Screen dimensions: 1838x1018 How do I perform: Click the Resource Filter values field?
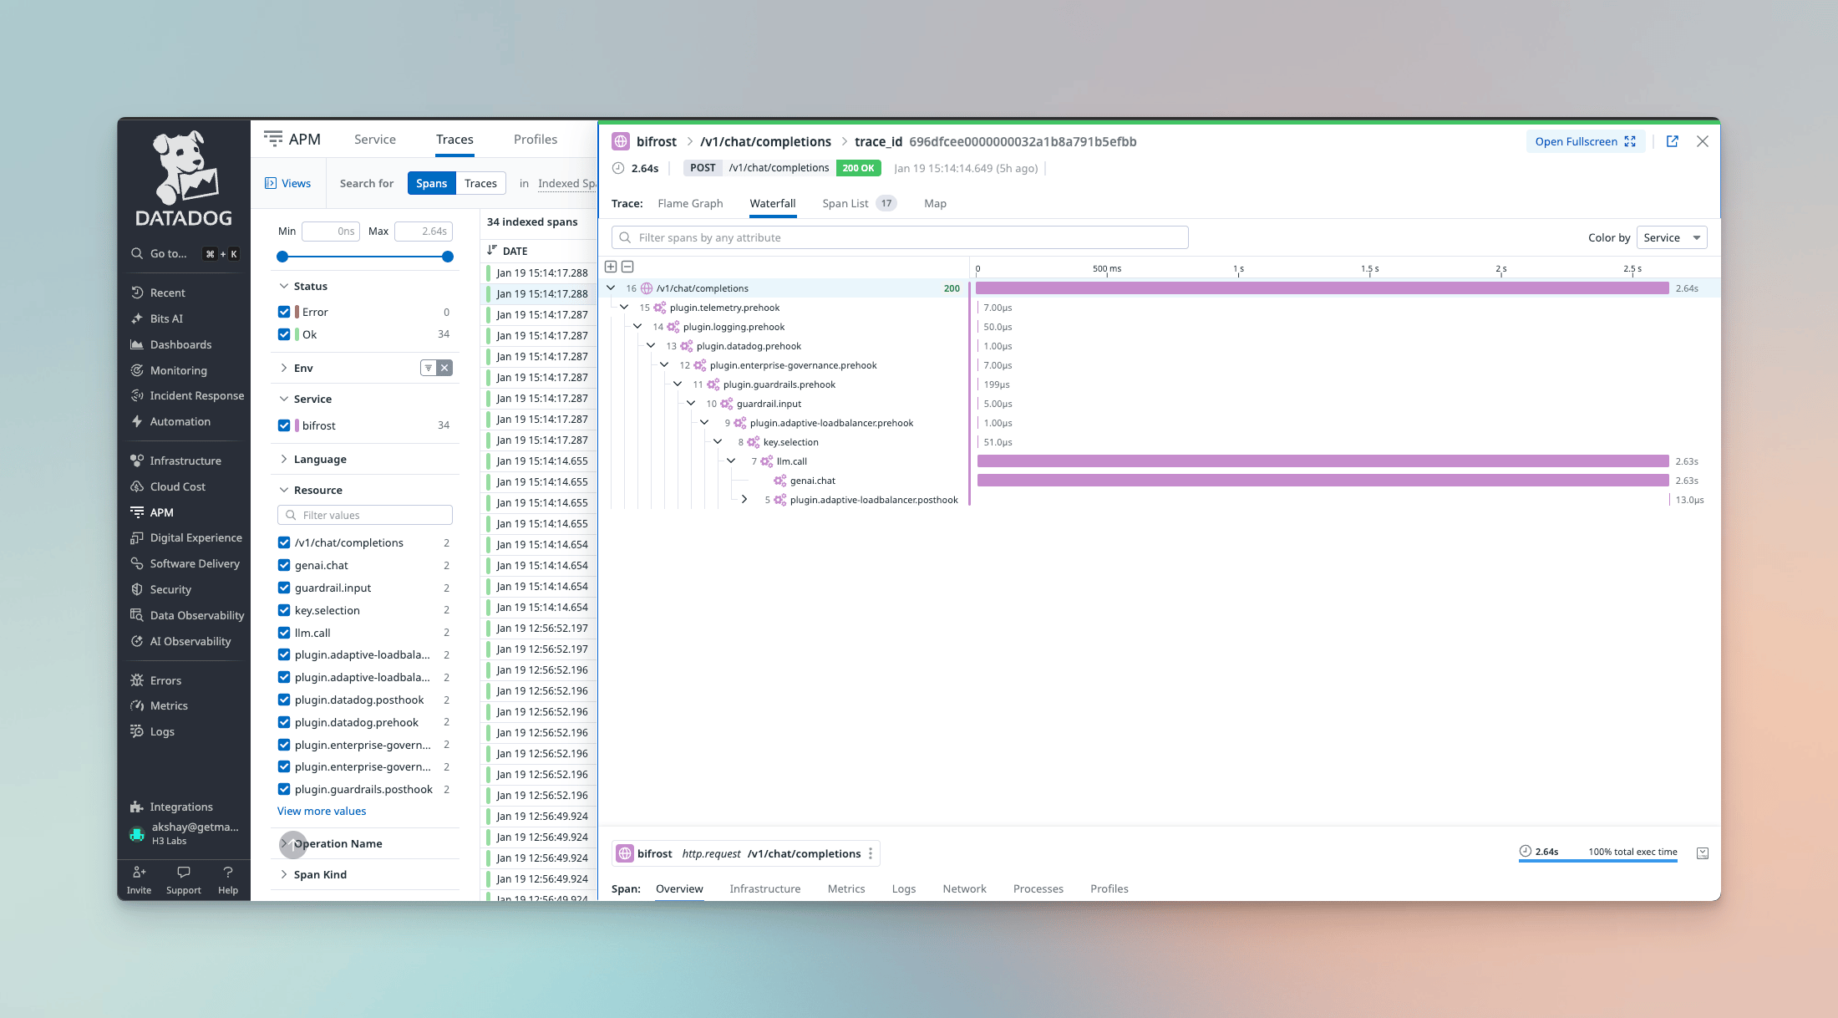[365, 515]
